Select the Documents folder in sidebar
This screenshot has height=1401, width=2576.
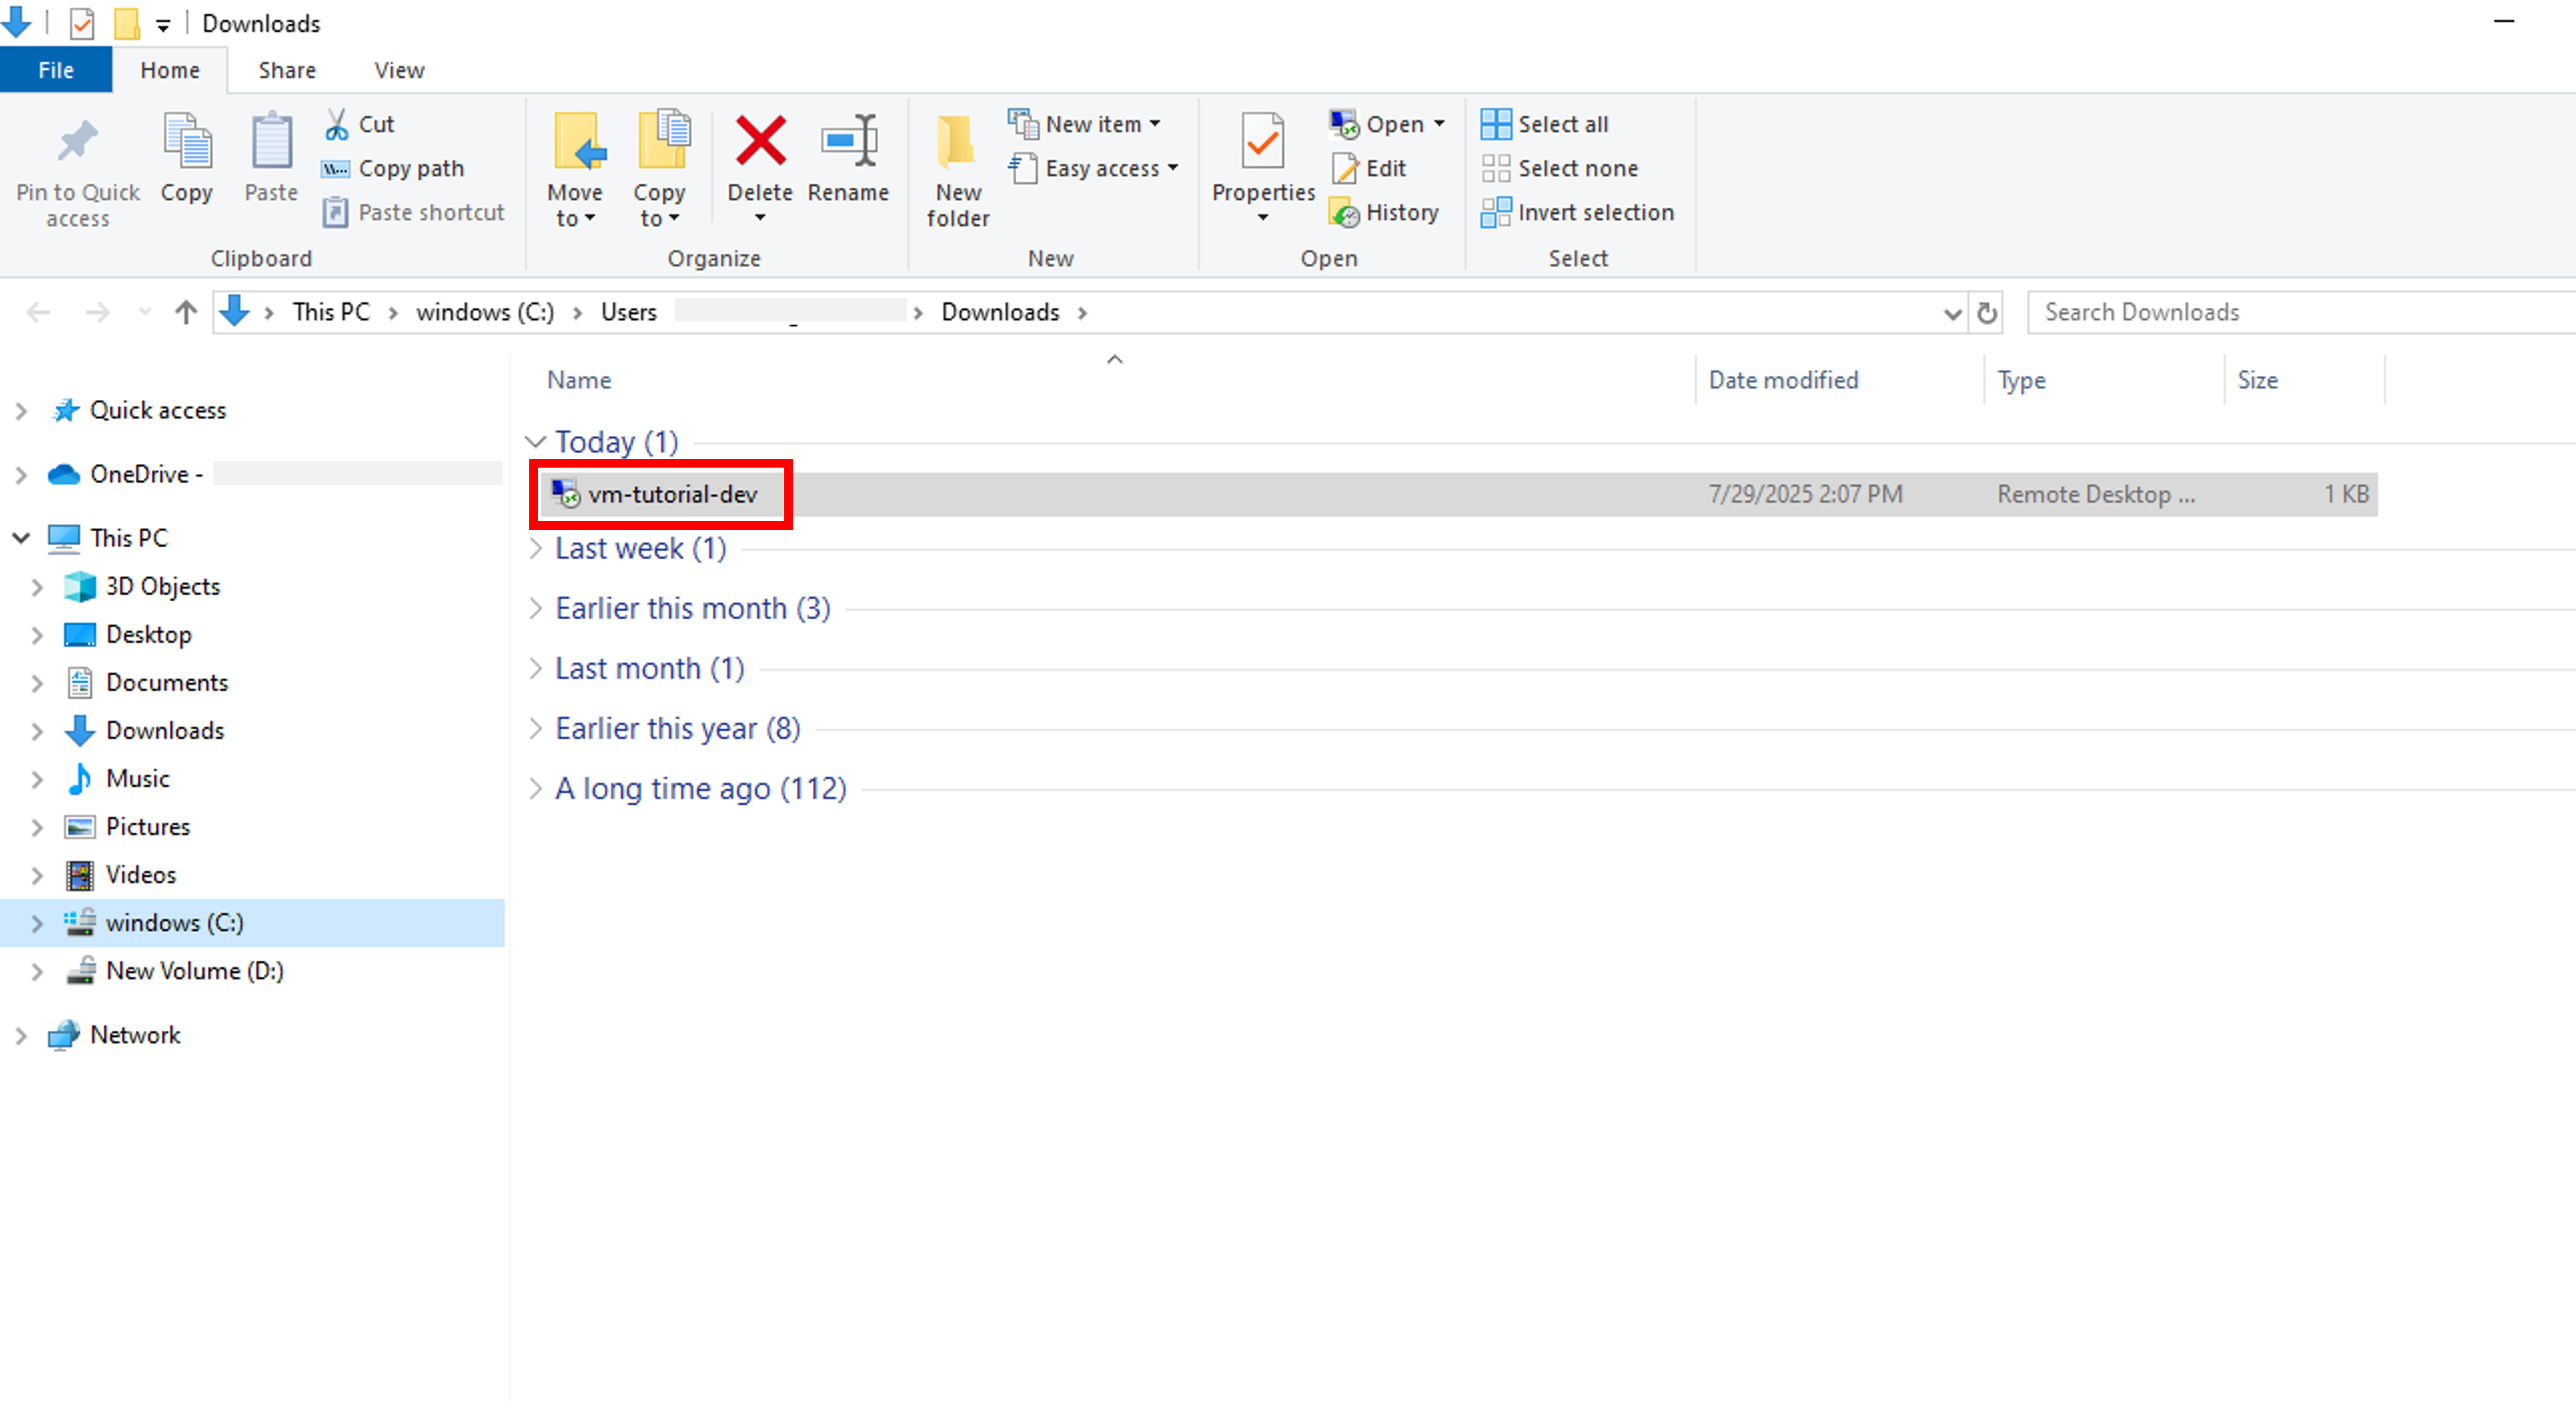(x=167, y=683)
